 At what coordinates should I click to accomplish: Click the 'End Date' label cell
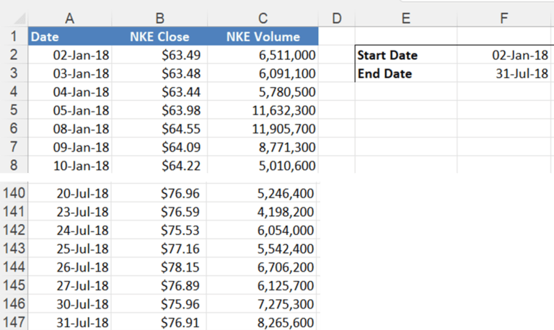point(406,73)
